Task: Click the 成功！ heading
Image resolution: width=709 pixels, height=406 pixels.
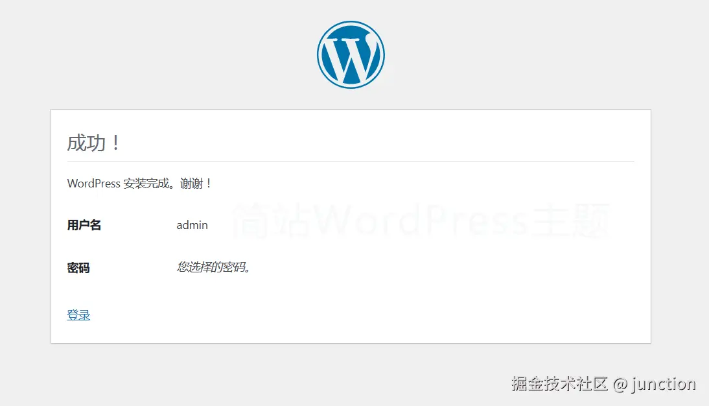Action: tap(92, 143)
